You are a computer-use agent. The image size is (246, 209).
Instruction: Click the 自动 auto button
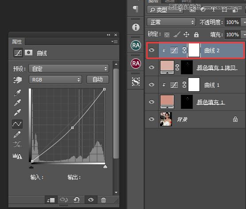coord(98,80)
